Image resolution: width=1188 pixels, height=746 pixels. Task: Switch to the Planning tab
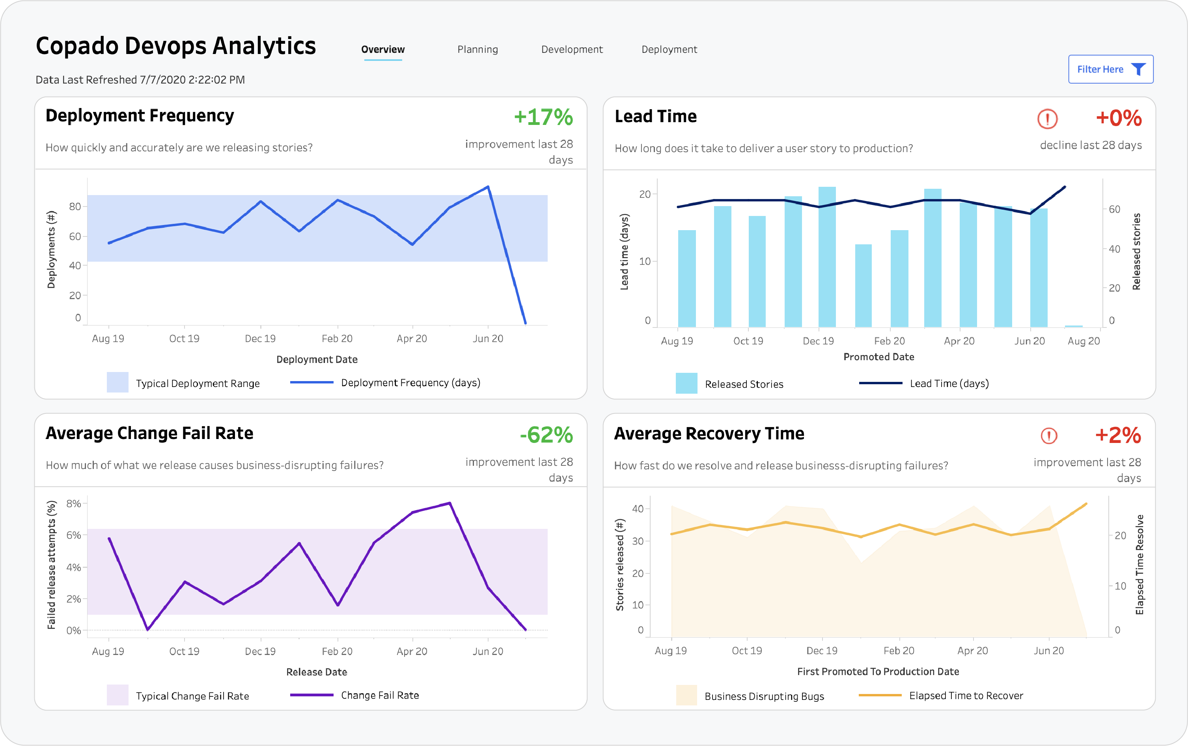point(477,49)
